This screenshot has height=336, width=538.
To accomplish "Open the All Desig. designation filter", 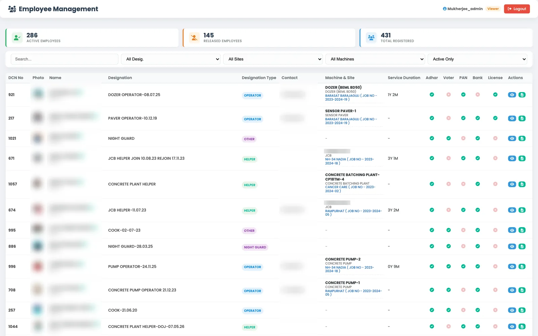I will click(171, 59).
